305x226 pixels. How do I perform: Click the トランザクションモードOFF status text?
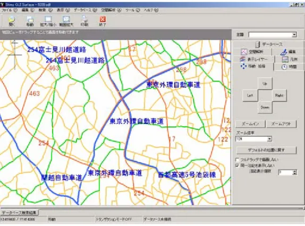[114, 220]
